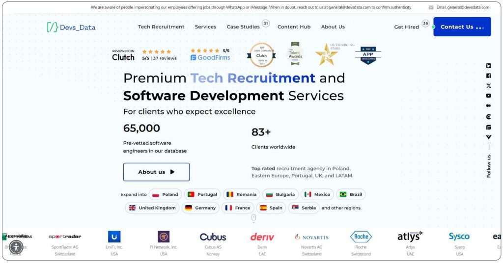This screenshot has height=263, width=503.
Task: Open the About Us menu
Action: 333,27
